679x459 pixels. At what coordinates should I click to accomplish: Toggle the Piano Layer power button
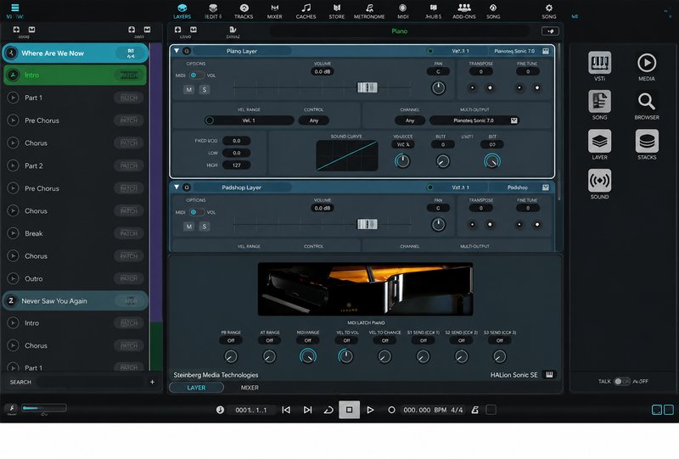point(187,51)
